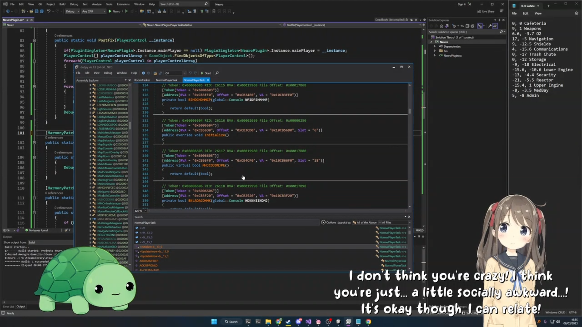
Task: Click the Bookmark icon in VS toolbar
Action: pyautogui.click(x=214, y=11)
